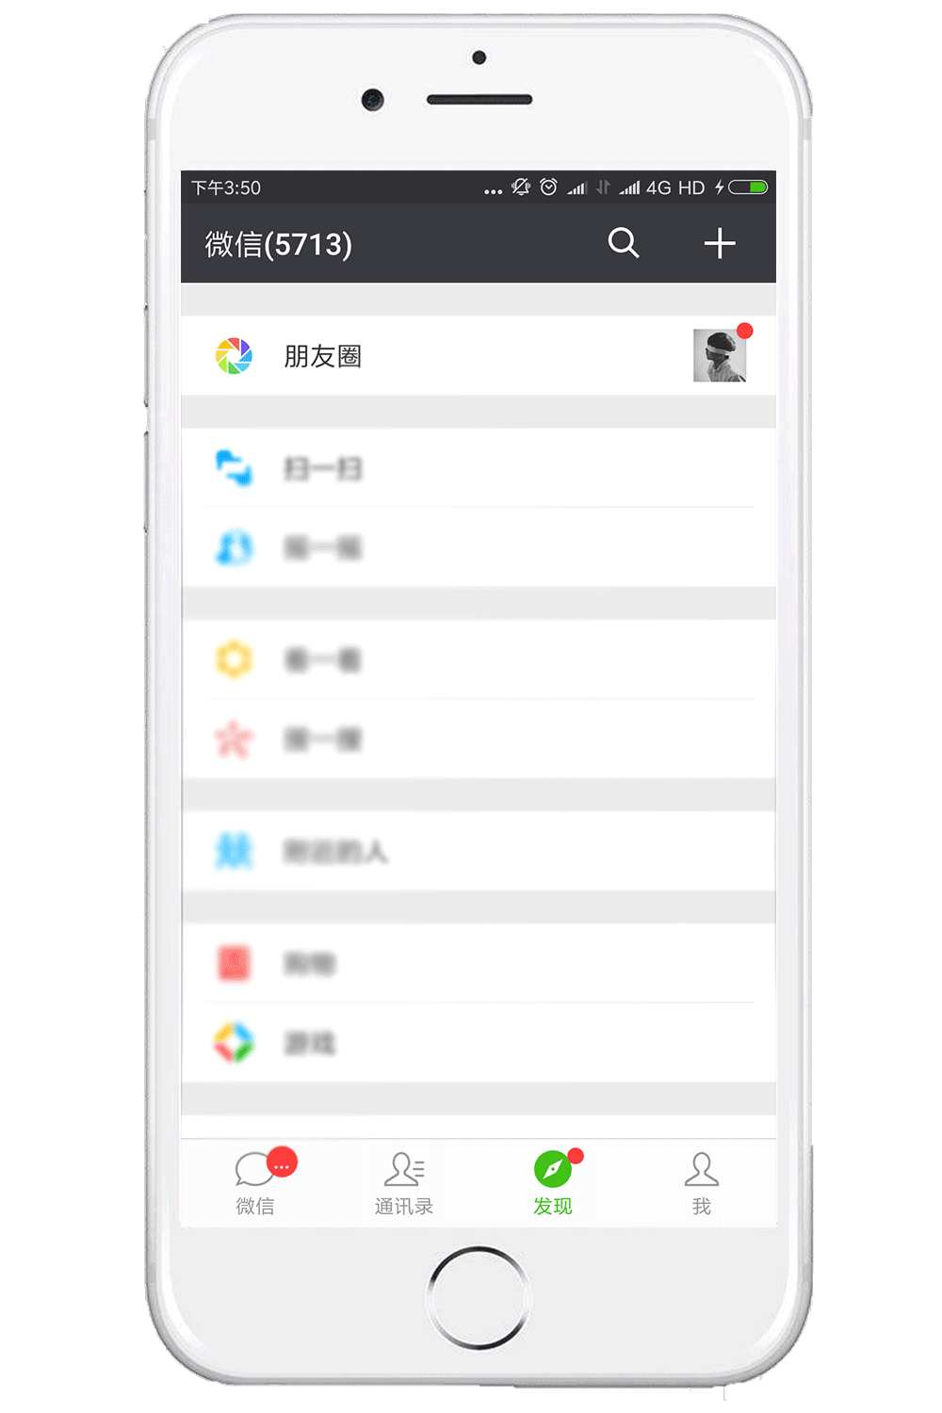Tap the battery indicator in status bar

(x=748, y=187)
